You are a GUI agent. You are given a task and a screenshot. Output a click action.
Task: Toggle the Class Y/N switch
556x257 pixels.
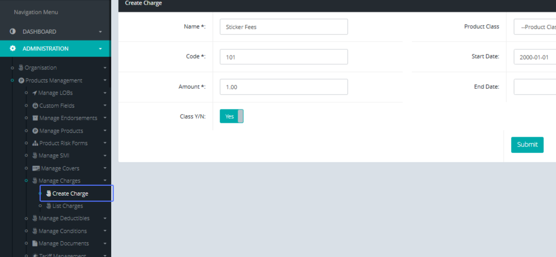(231, 116)
